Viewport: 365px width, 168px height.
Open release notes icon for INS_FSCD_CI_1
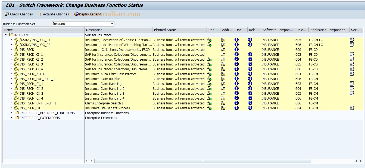click(250, 54)
